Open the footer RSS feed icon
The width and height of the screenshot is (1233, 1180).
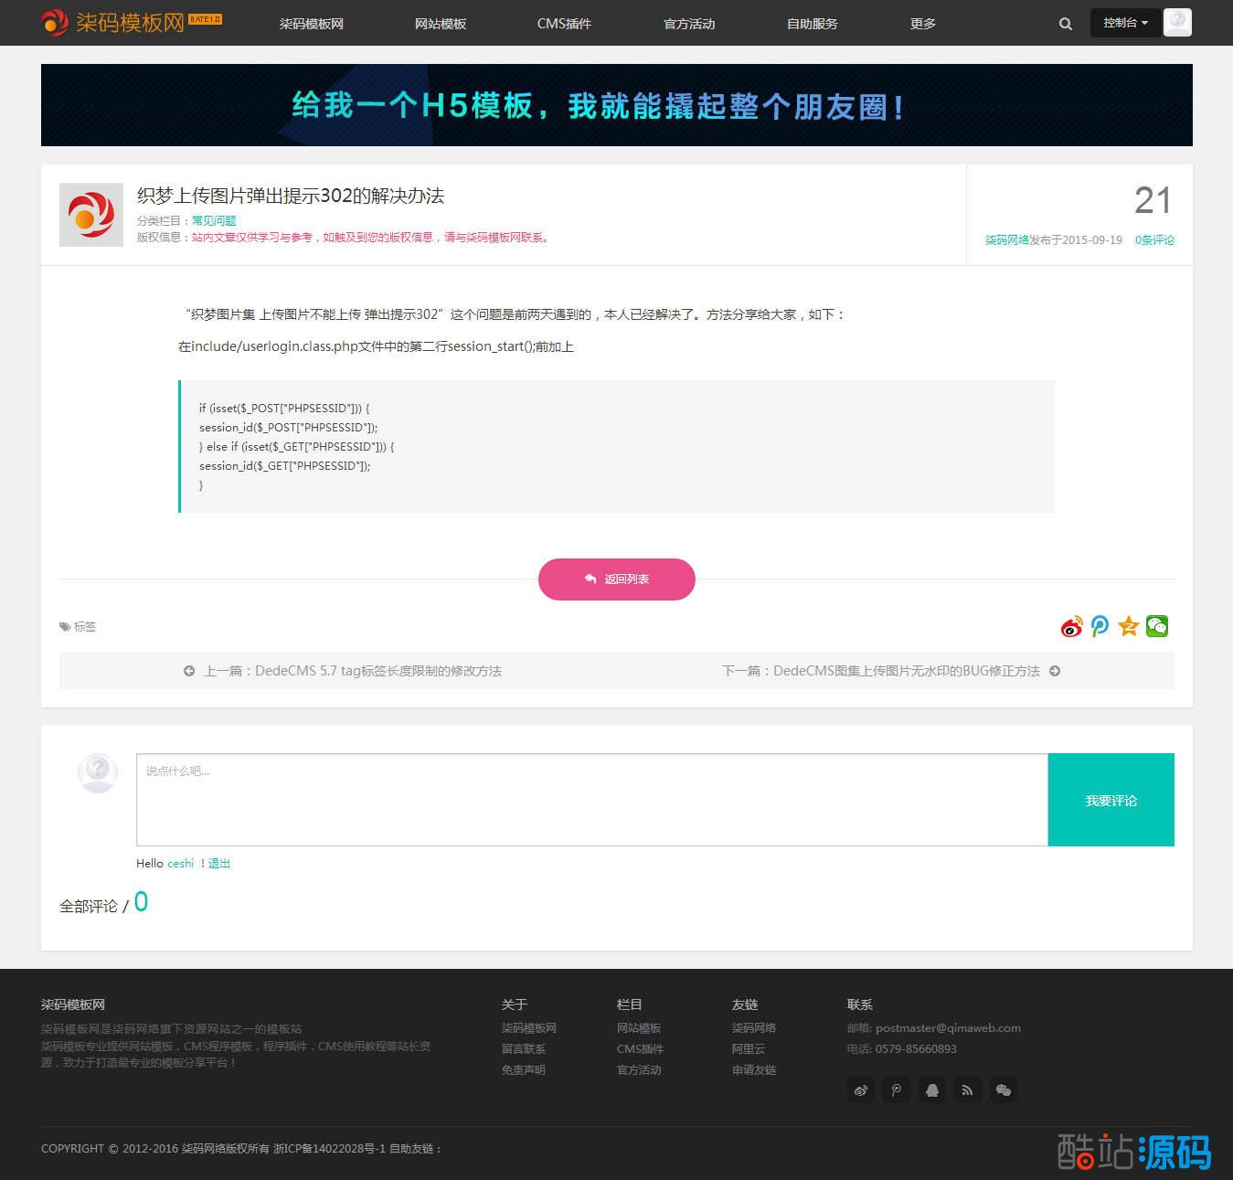967,1090
